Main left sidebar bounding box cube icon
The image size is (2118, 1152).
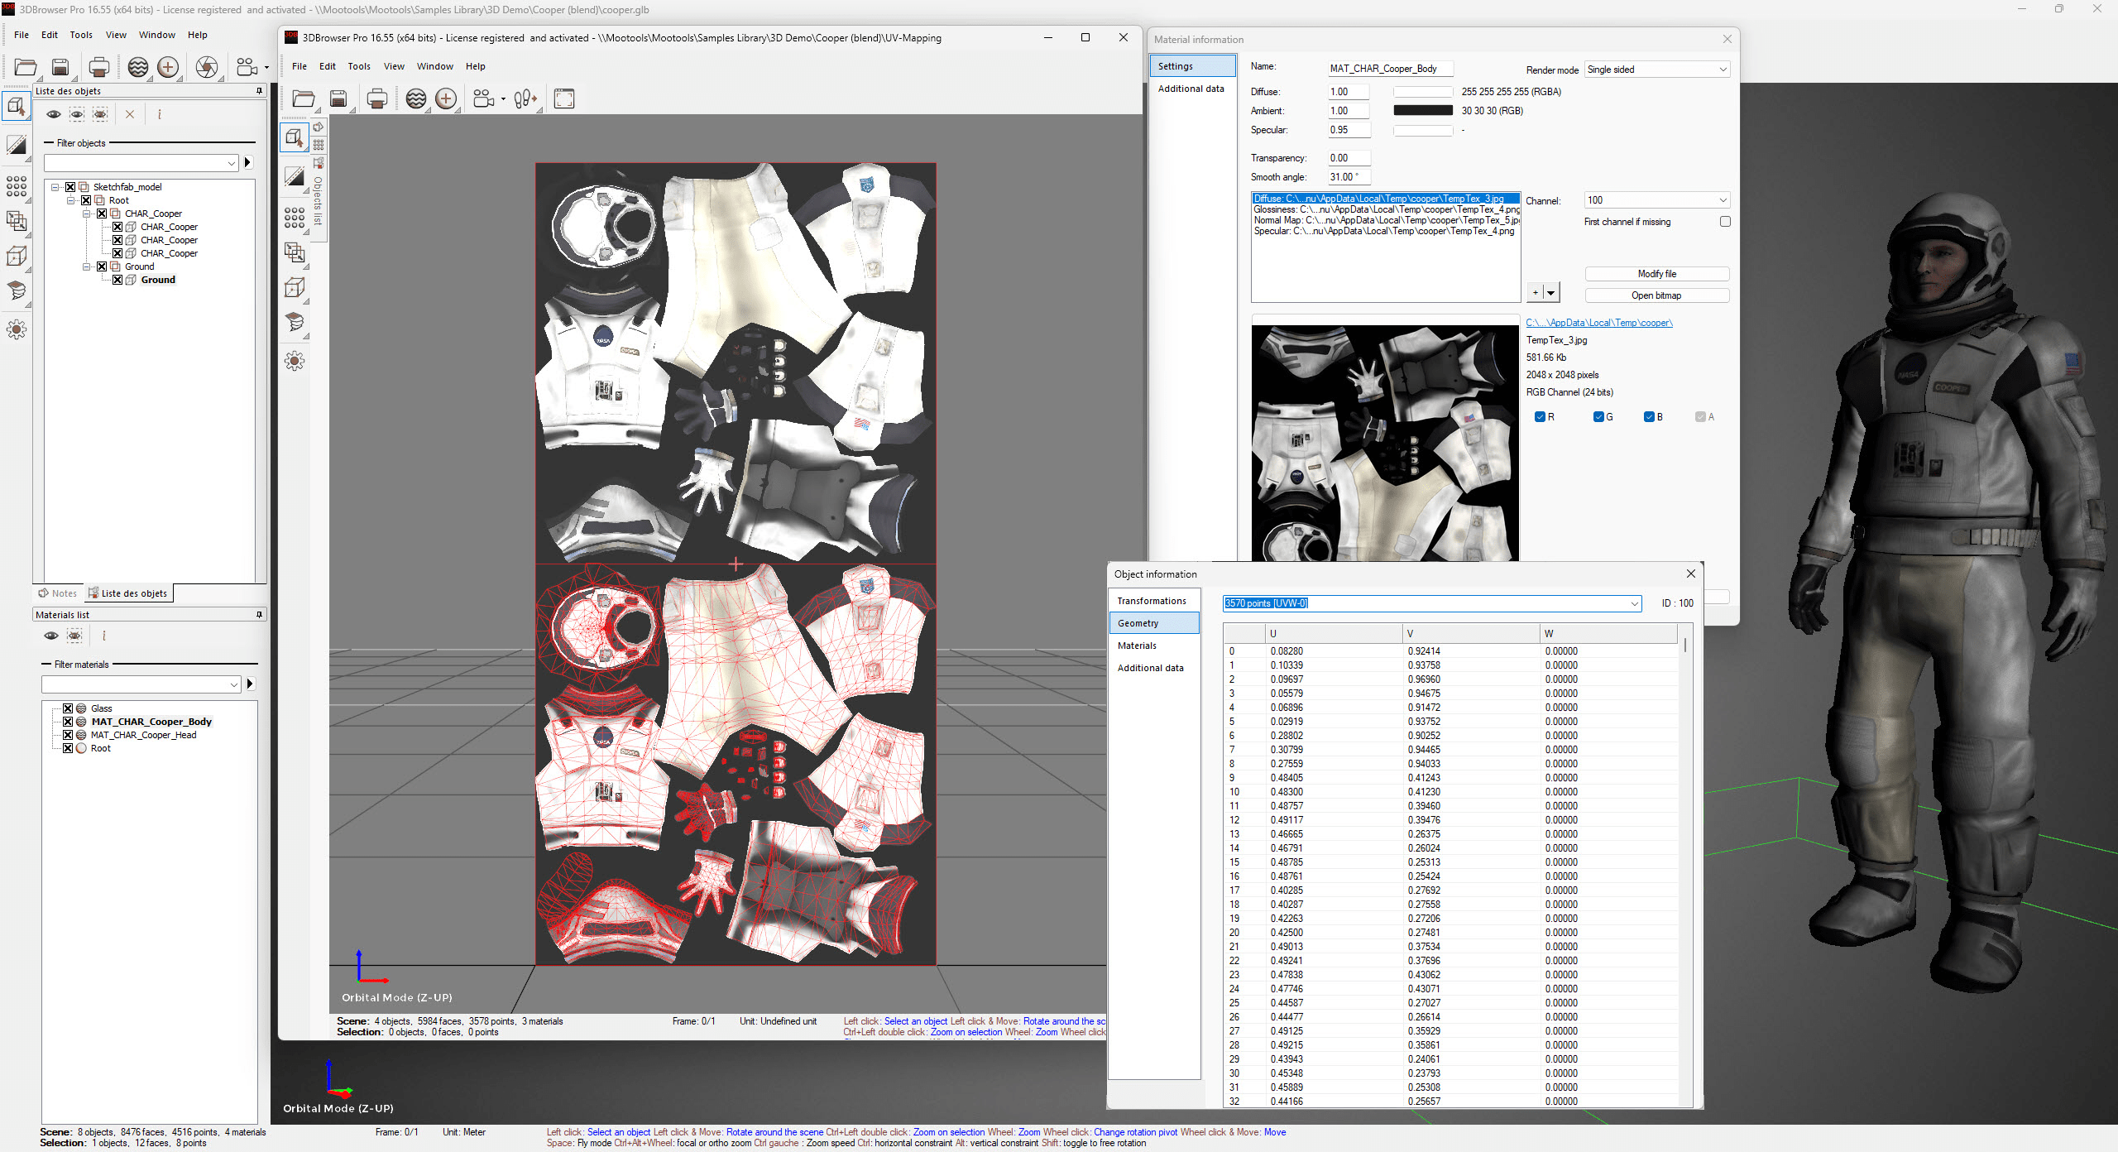point(17,257)
